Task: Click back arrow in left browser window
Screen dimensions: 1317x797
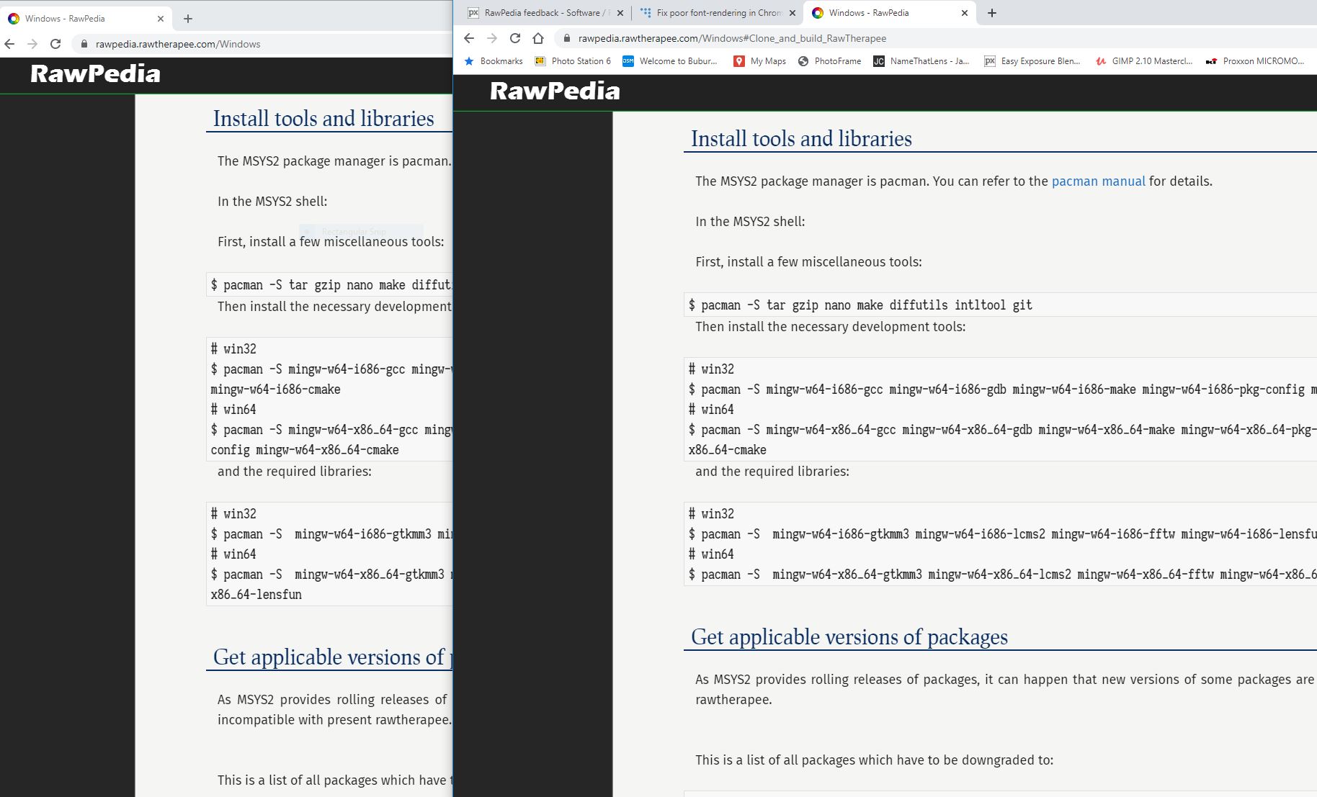Action: [9, 44]
